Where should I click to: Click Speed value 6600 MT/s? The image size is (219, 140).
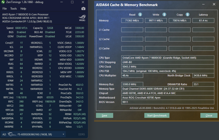point(21,28)
